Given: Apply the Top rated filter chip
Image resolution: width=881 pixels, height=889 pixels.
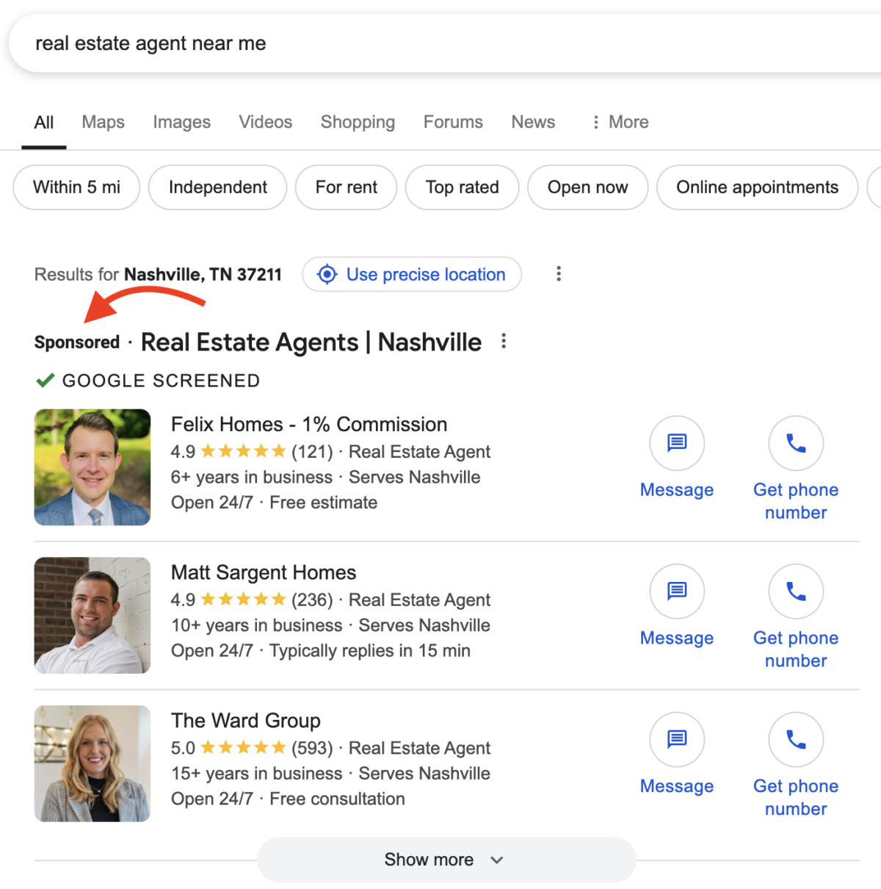Looking at the screenshot, I should pyautogui.click(x=463, y=187).
